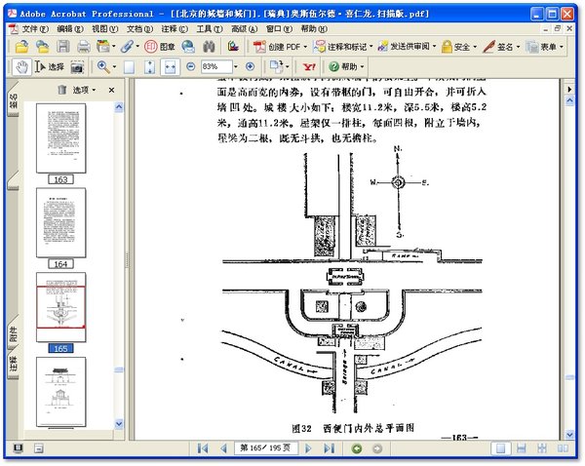Go to the last page arrow
585x466 pixels.
tap(329, 448)
